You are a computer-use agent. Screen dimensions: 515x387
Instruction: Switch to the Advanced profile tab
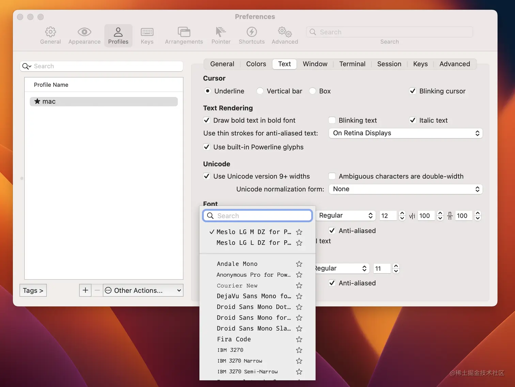(455, 64)
